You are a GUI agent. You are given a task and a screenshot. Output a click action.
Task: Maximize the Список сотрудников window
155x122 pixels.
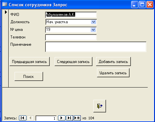pyautogui.click(x=142, y=5)
